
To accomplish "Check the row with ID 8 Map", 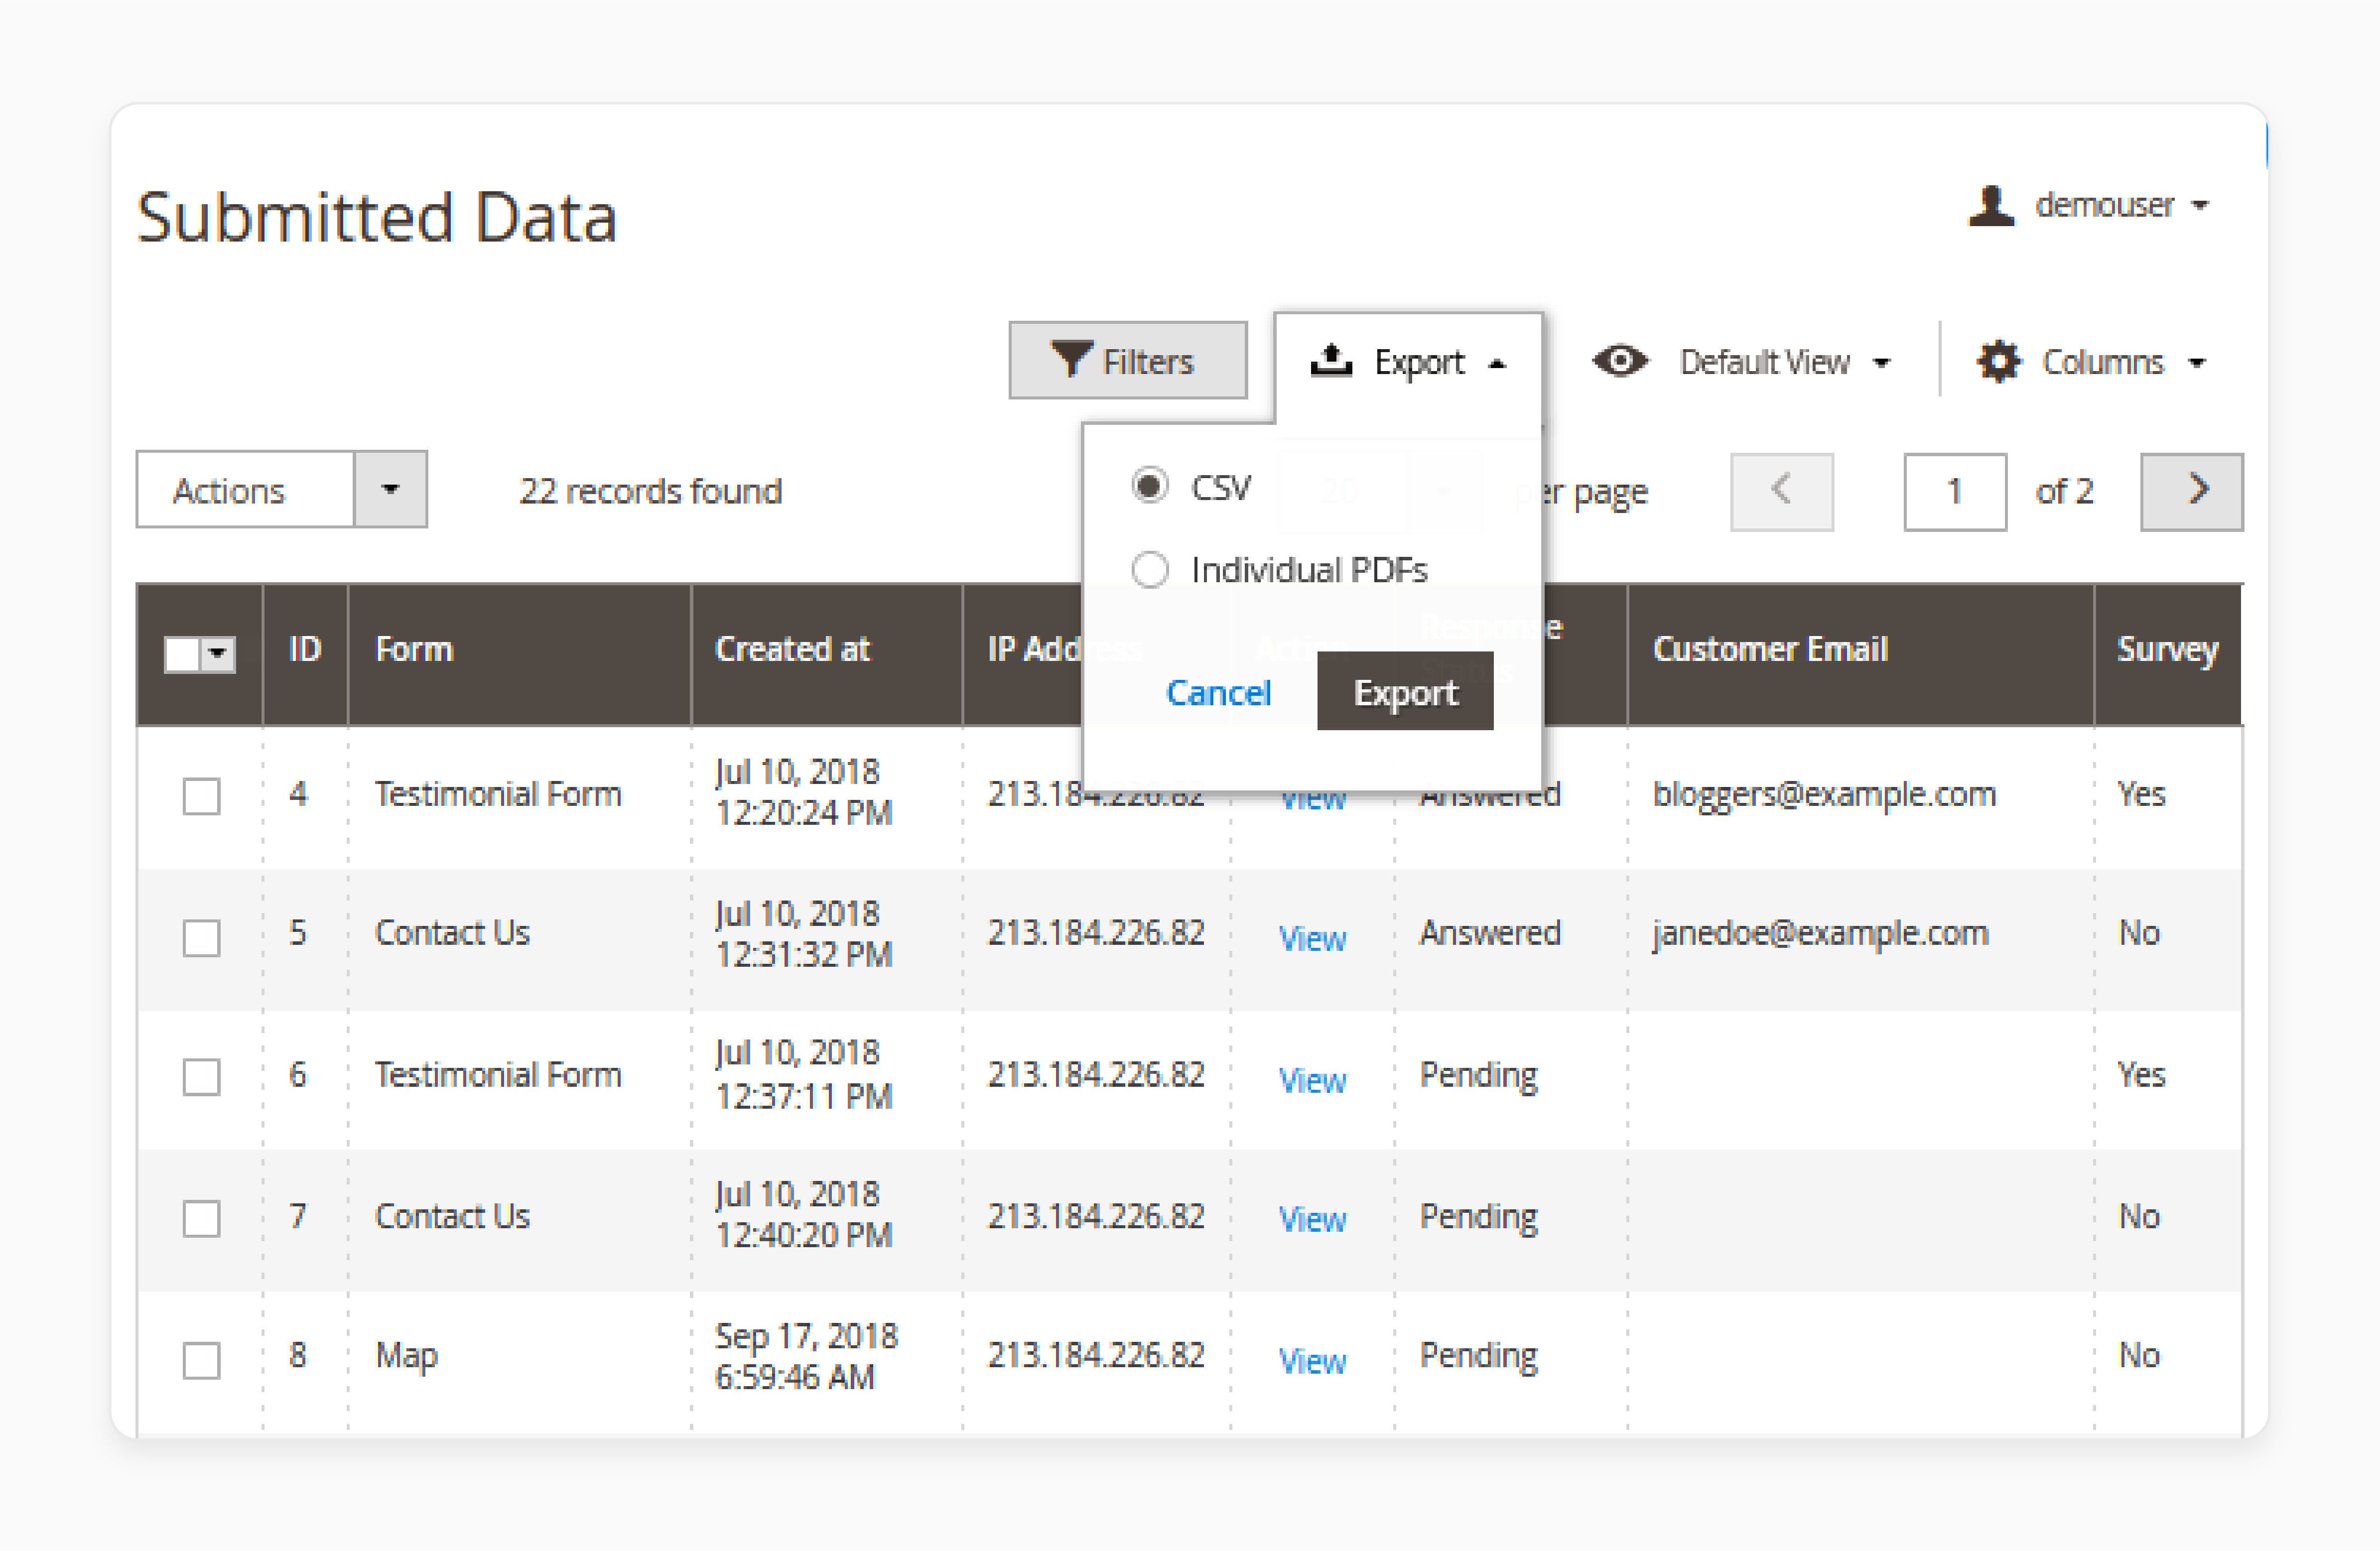I will click(x=201, y=1360).
